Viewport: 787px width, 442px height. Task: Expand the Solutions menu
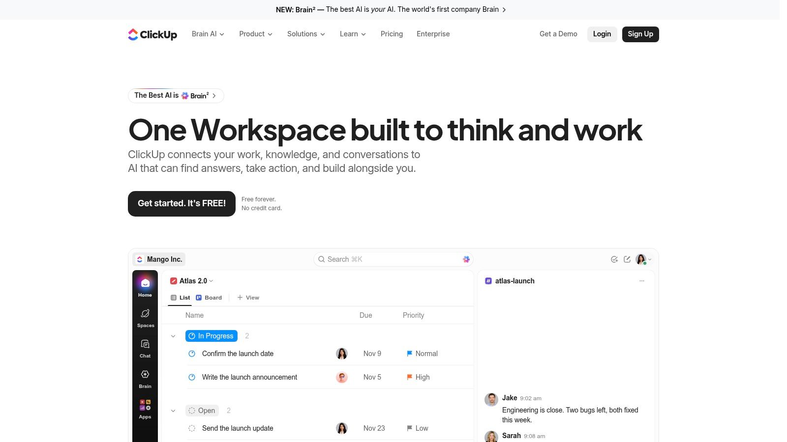(x=306, y=34)
